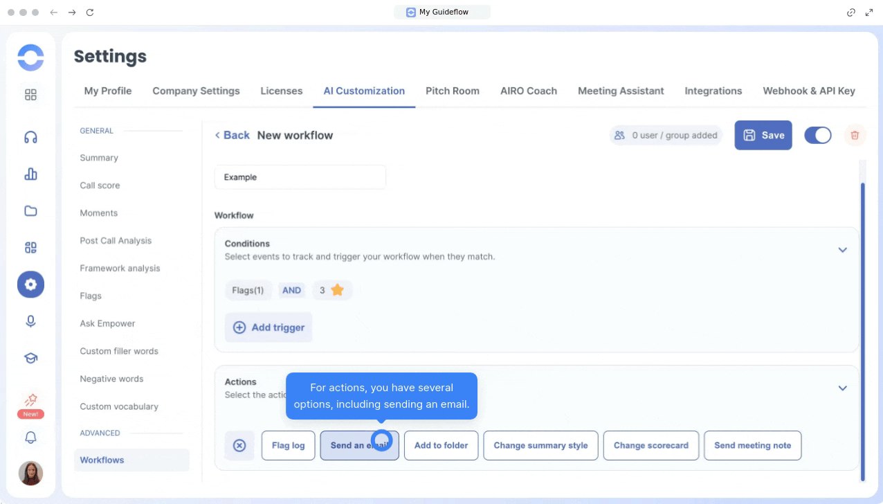This screenshot has width=883, height=504.
Task: Click the headphones icon in left sidebar
Action: (30, 137)
